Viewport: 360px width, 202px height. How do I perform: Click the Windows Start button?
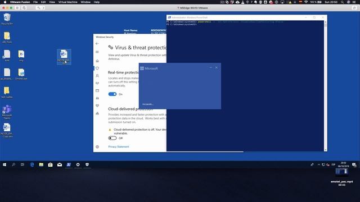click(4, 164)
